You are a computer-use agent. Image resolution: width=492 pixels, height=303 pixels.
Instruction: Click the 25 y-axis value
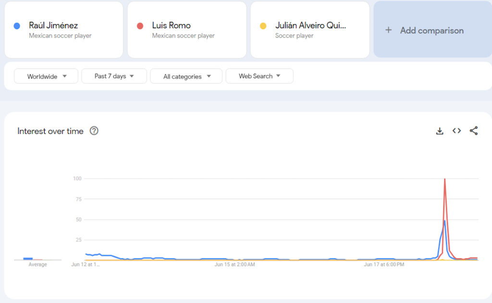click(78, 240)
